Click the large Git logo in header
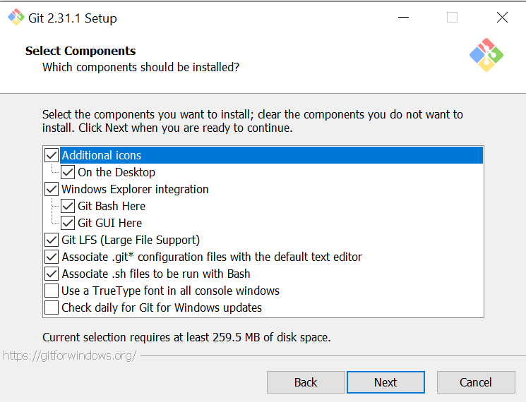526x402 pixels. click(x=486, y=56)
